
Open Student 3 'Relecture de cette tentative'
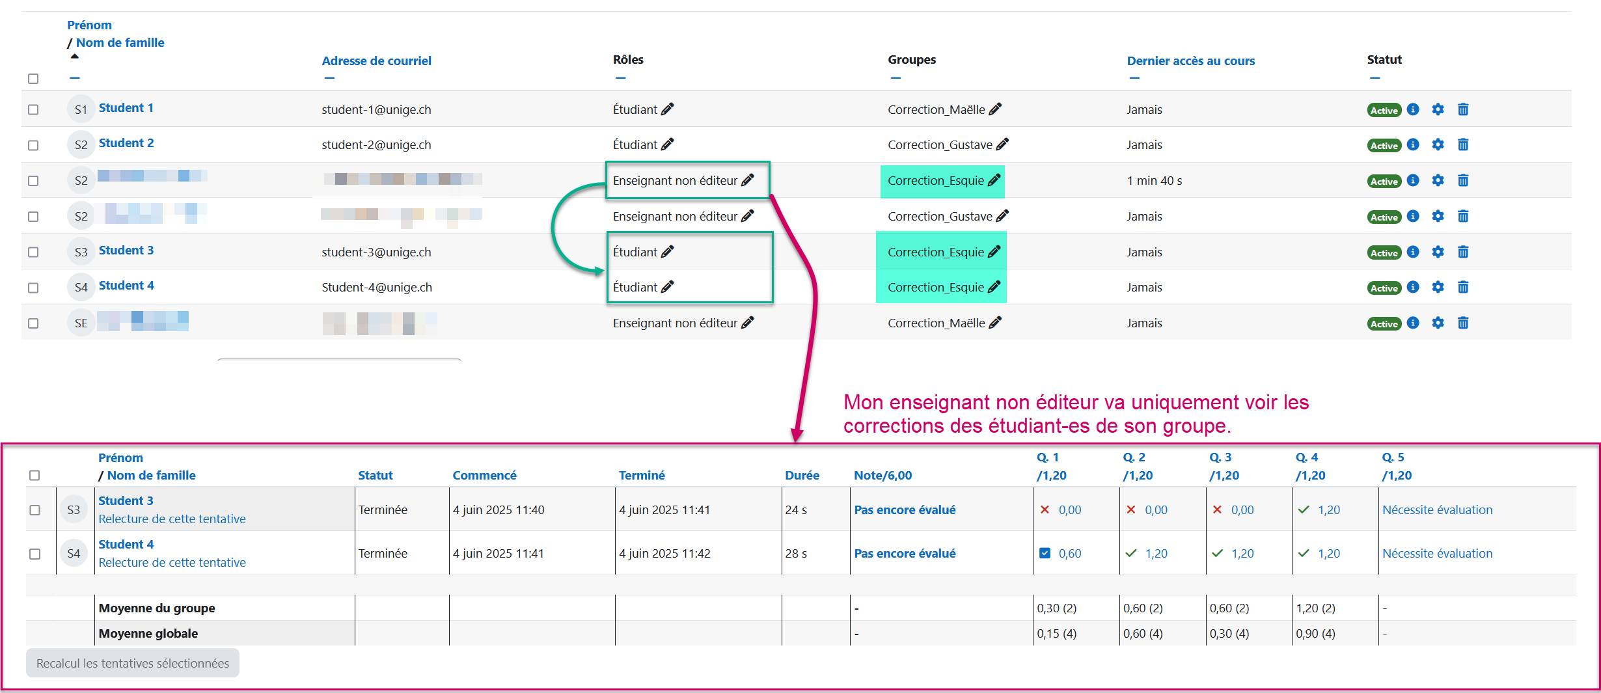pos(172,519)
